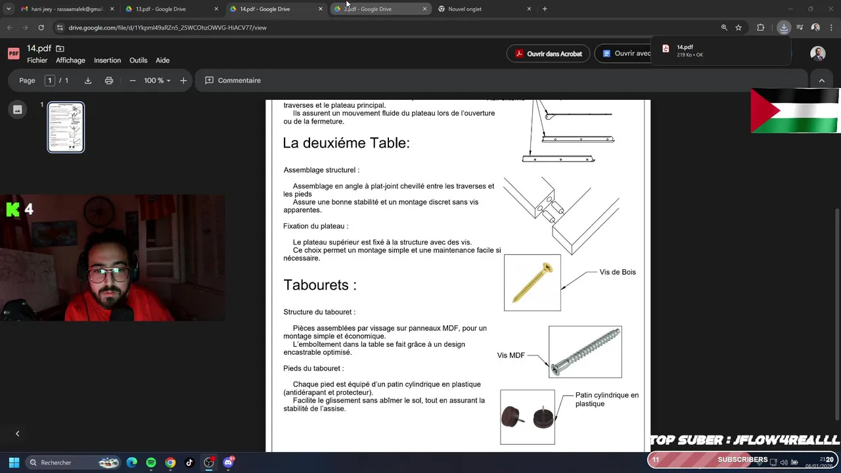Screen dimensions: 841x473
Task: Click the Ouvrir avec button
Action: tap(623, 54)
